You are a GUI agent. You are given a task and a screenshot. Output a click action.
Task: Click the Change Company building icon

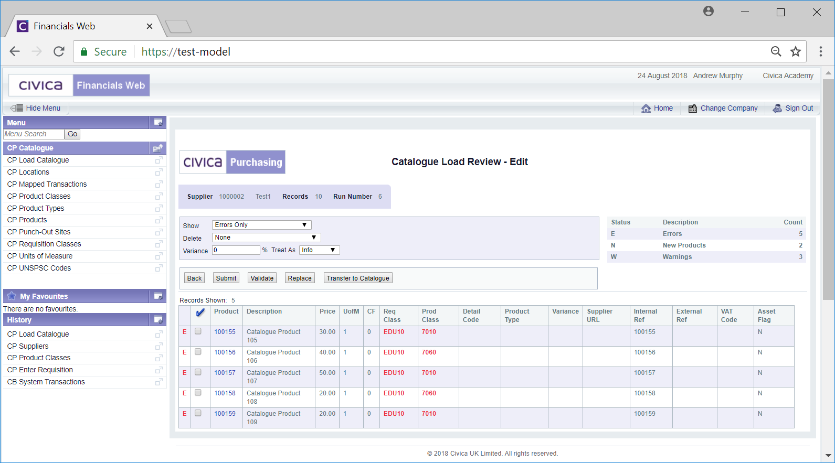693,108
